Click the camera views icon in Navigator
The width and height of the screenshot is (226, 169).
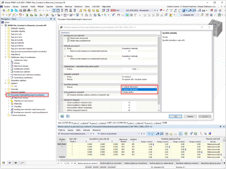(x=16, y=163)
